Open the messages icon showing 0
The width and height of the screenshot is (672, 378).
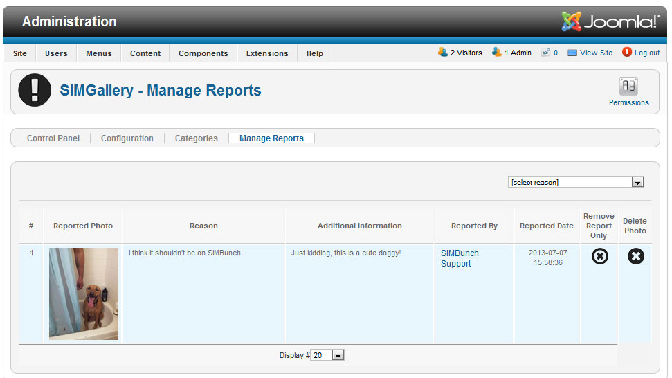point(545,53)
